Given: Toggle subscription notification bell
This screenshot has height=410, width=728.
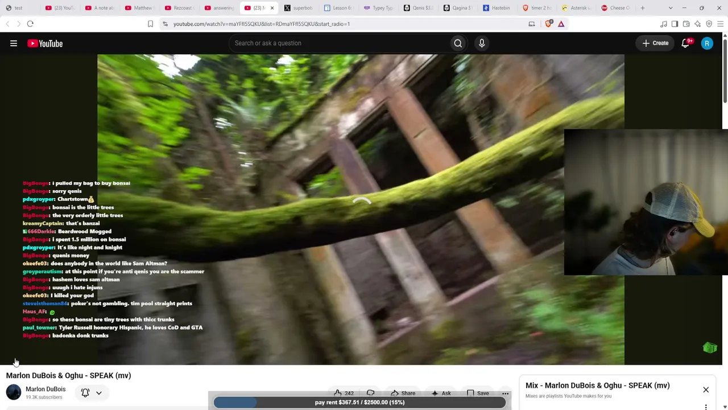Looking at the screenshot, I should (x=85, y=393).
